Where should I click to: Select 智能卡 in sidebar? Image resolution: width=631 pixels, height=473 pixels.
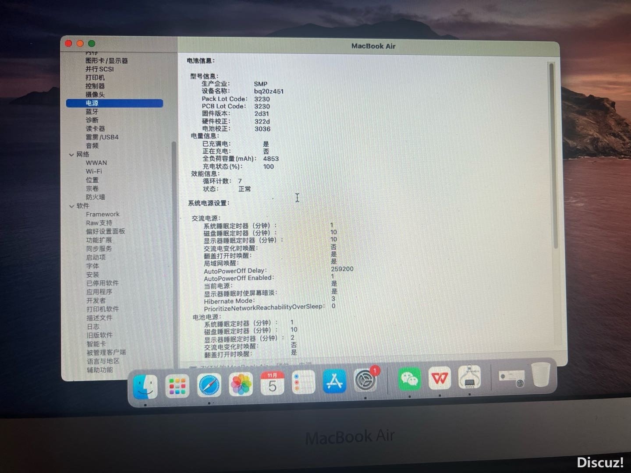click(x=96, y=344)
